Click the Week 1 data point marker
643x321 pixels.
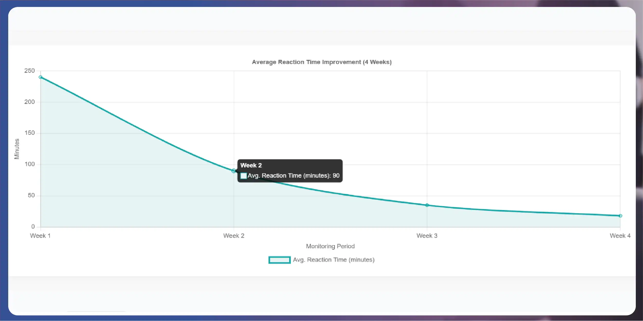tap(41, 77)
